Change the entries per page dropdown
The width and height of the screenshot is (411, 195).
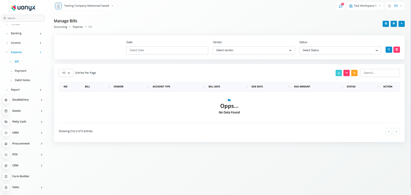[x=66, y=73]
